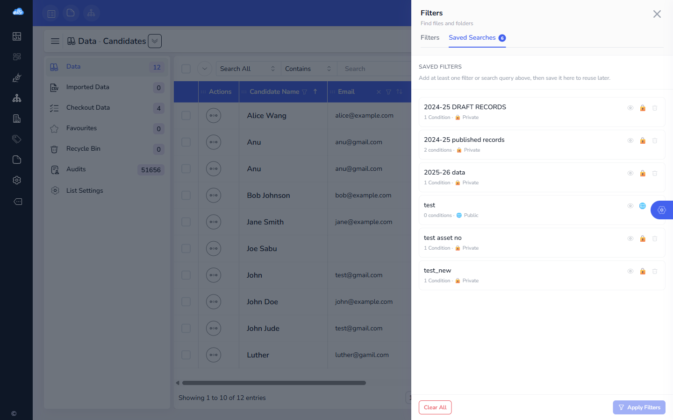This screenshot has width=673, height=420.
Task: Close the Filters panel
Action: [x=657, y=14]
